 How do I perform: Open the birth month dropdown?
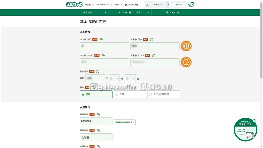(114, 78)
